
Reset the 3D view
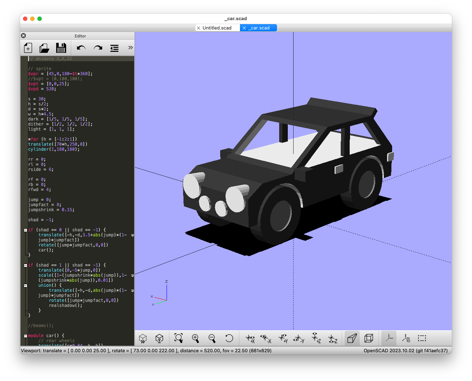coord(229,338)
